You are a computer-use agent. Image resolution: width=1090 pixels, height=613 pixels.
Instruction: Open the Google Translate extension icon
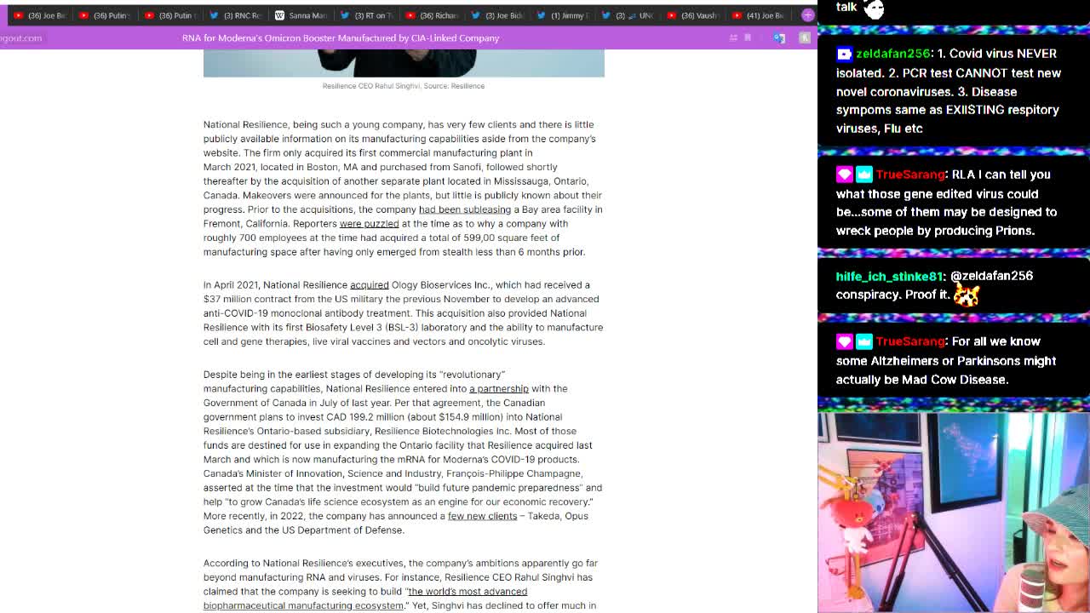[779, 37]
